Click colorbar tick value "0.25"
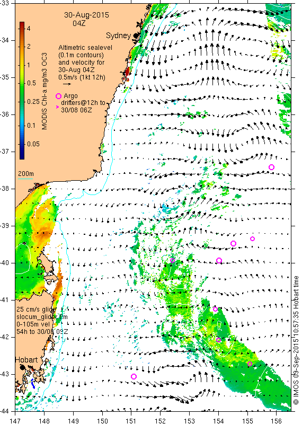302x424 pixels. pyautogui.click(x=33, y=101)
